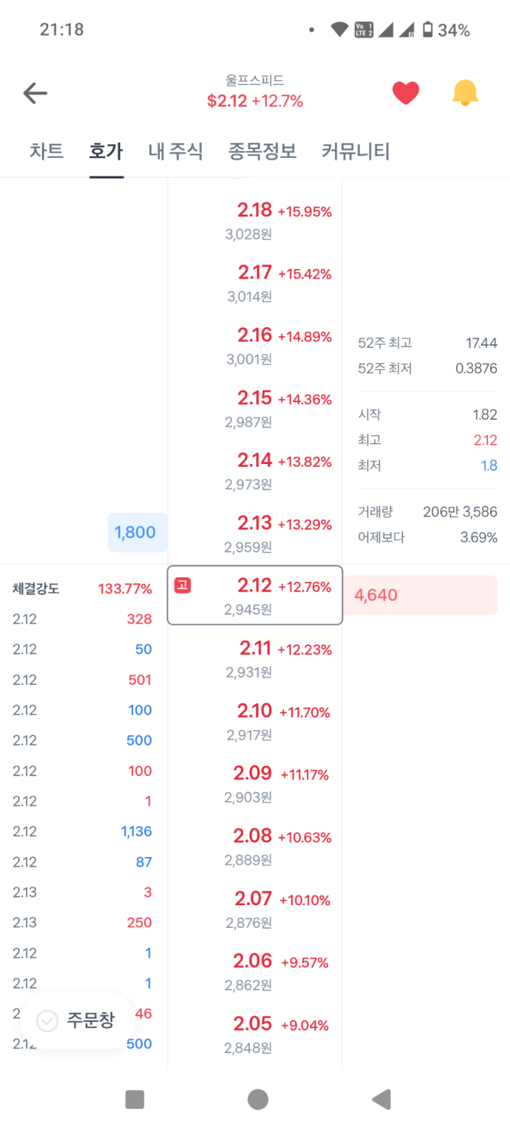Tap the back arrow icon
Screen dimensions: 510x1129
pyautogui.click(x=35, y=93)
